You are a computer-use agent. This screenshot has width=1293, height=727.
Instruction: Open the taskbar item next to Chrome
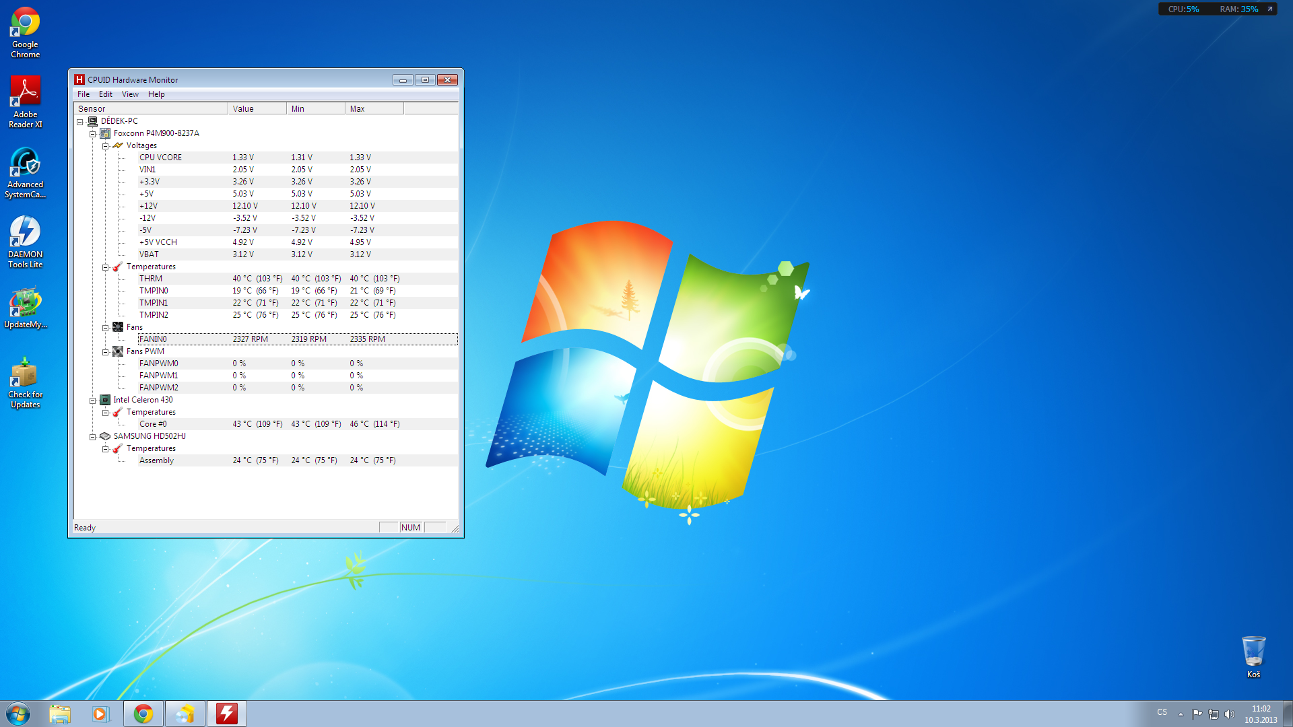(x=185, y=714)
